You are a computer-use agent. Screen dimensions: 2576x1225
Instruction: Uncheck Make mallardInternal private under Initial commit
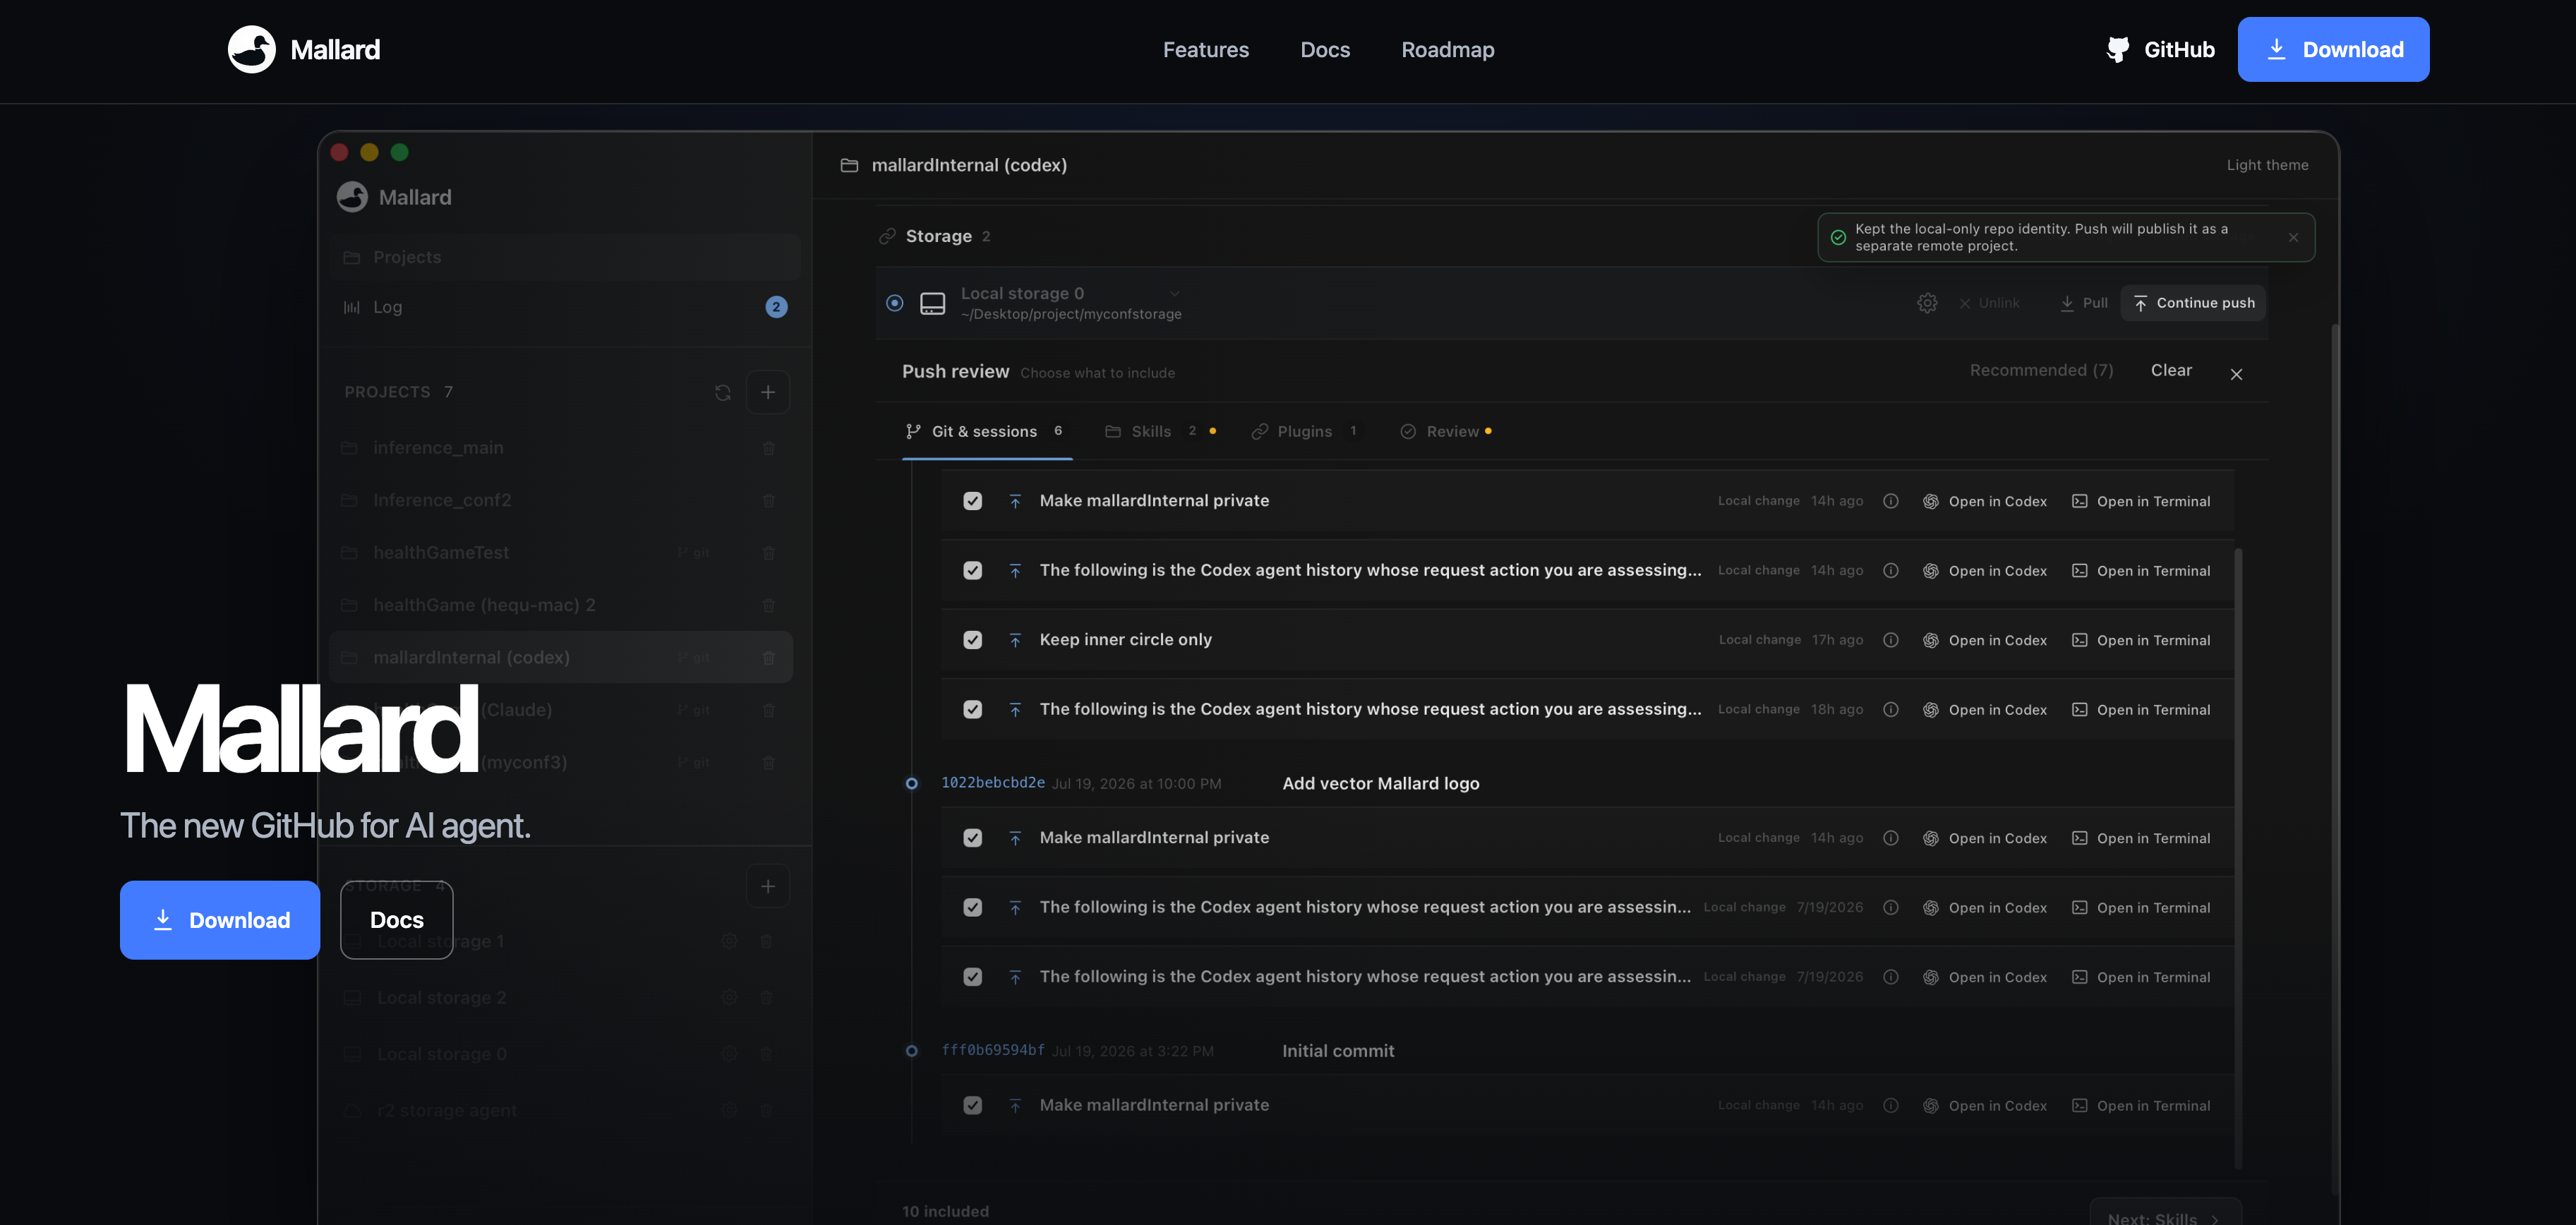972,1105
